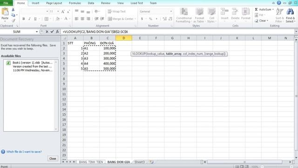Open Conditional Formatting menu

pyautogui.click(x=184, y=15)
